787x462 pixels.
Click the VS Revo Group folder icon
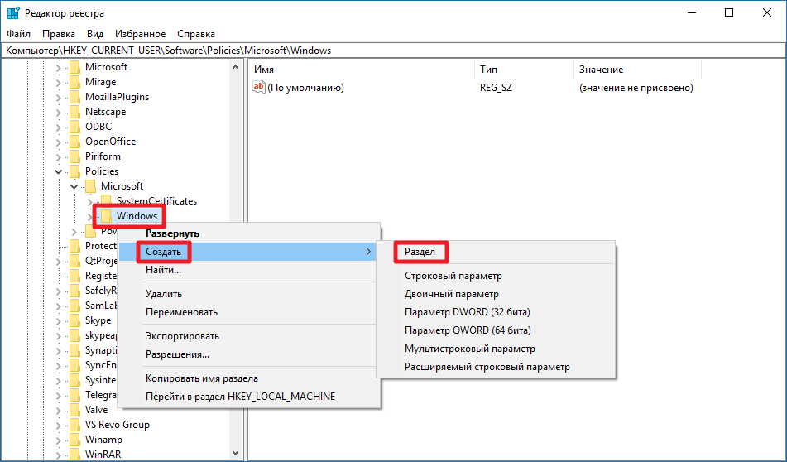pos(74,425)
